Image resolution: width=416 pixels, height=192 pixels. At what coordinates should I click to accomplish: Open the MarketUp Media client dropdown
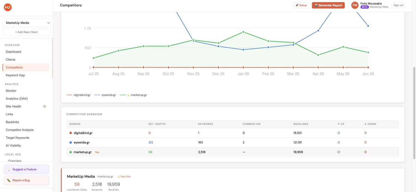(x=26, y=23)
